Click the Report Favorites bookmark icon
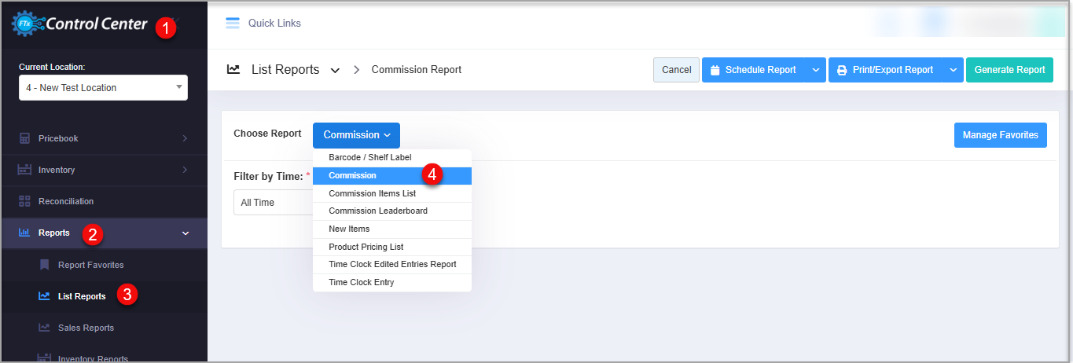The image size is (1073, 363). pos(44,265)
